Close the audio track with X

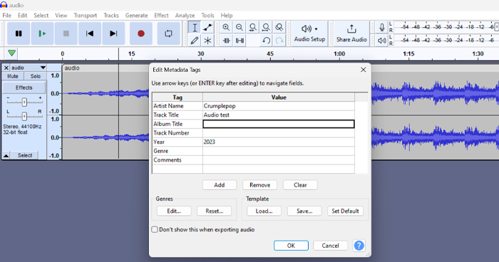(x=6, y=68)
